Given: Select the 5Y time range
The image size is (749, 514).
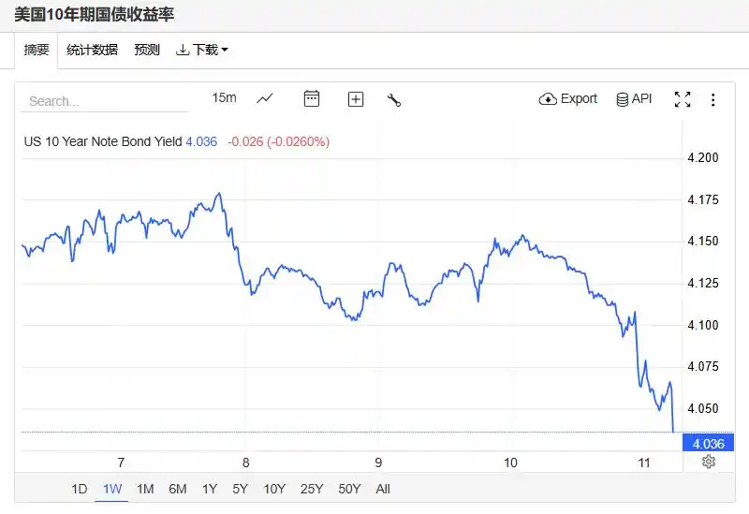Looking at the screenshot, I should coord(241,489).
